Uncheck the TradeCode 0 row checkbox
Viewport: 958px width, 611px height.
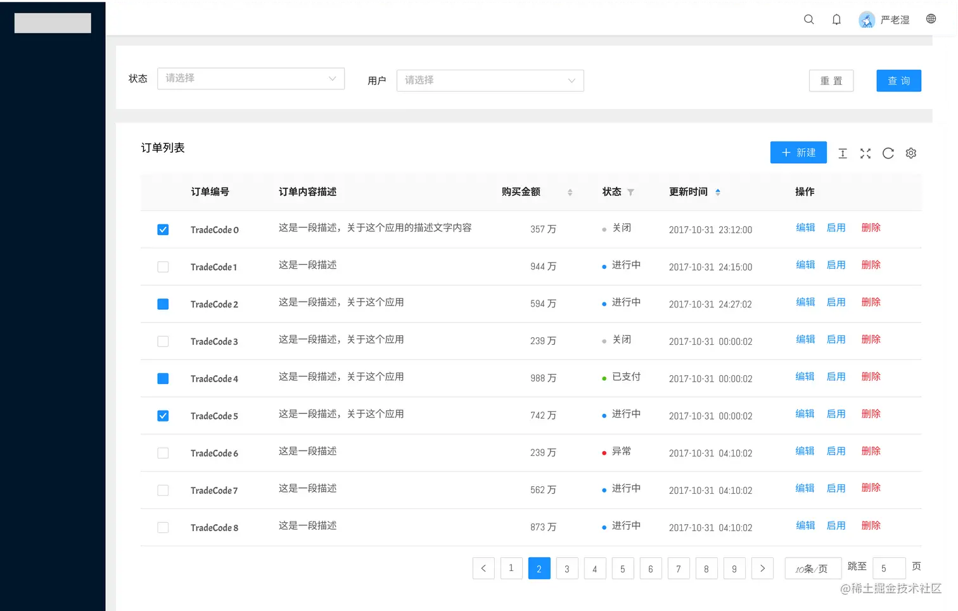163,229
